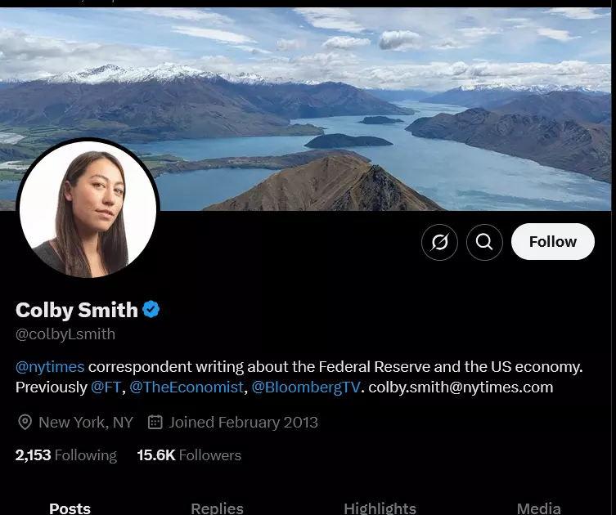The width and height of the screenshot is (616, 515).
Task: Click the location pin icon
Action: pyautogui.click(x=25, y=423)
